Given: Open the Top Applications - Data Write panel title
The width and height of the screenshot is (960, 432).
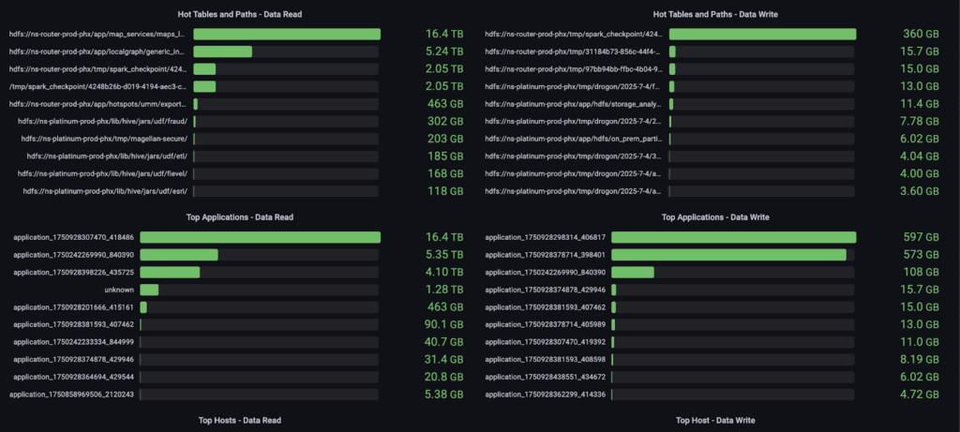Looking at the screenshot, I should tap(715, 216).
